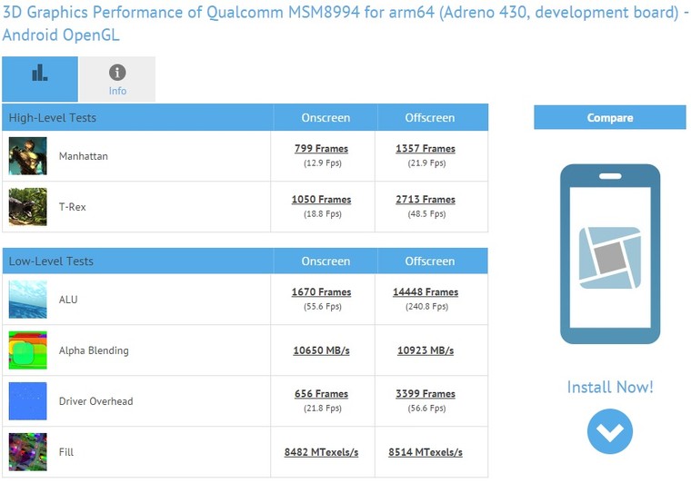
Task: Click the Driver Overhead test thumbnail
Action: point(28,401)
